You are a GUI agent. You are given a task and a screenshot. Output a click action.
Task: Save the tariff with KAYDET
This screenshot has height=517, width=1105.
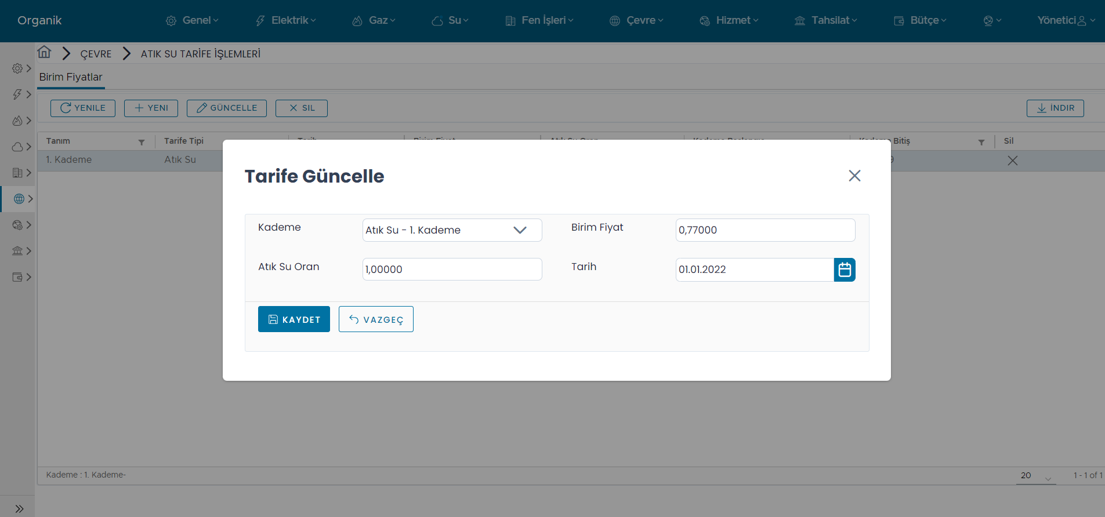click(294, 319)
